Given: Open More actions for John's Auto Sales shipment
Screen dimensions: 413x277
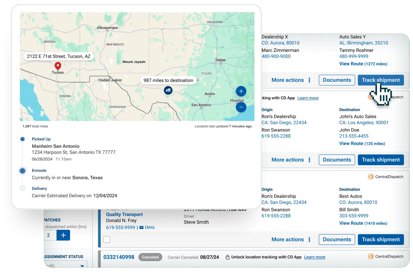Looking at the screenshot, I should click(x=291, y=160).
